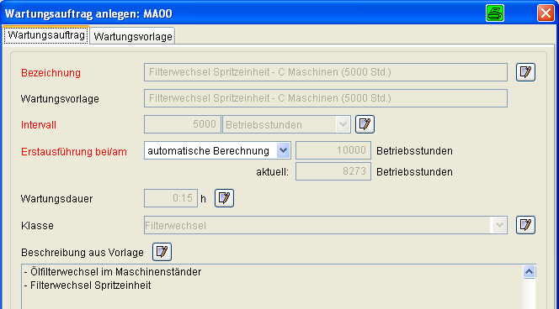This screenshot has height=309, width=559.
Task: Close the Wartungsauftrag anlegen window
Action: pos(546,13)
